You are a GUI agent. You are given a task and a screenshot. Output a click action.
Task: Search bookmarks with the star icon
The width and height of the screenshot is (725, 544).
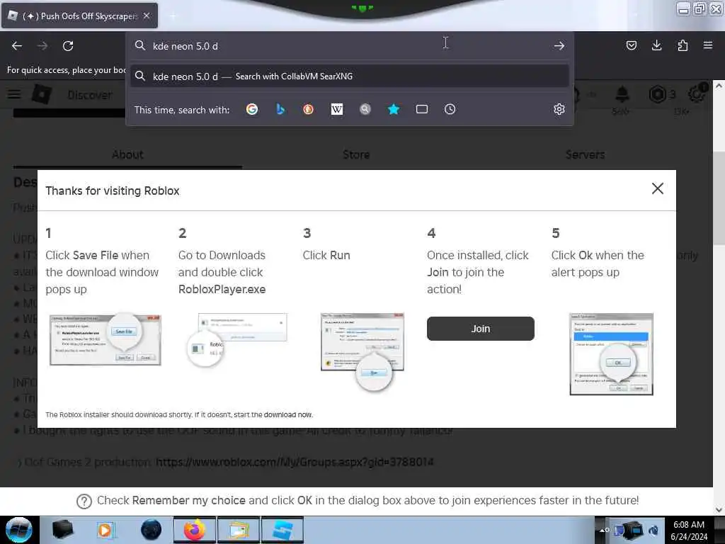point(394,109)
